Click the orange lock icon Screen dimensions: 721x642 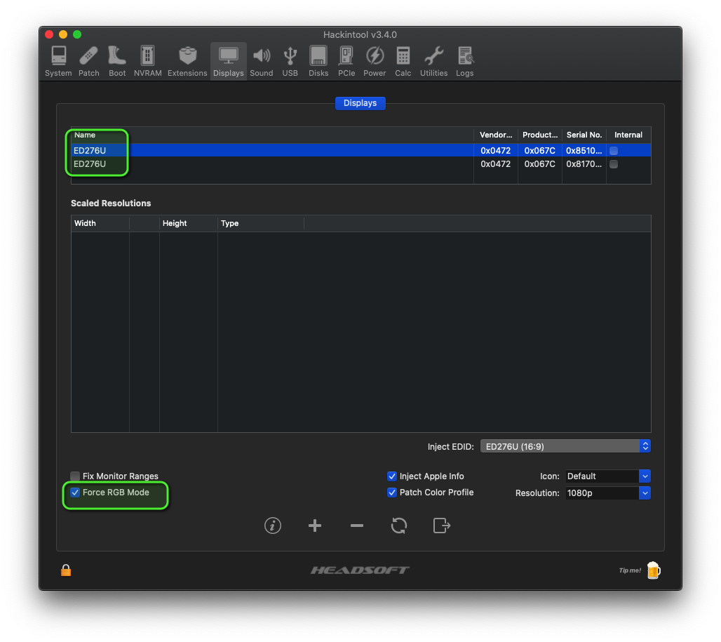pos(66,570)
